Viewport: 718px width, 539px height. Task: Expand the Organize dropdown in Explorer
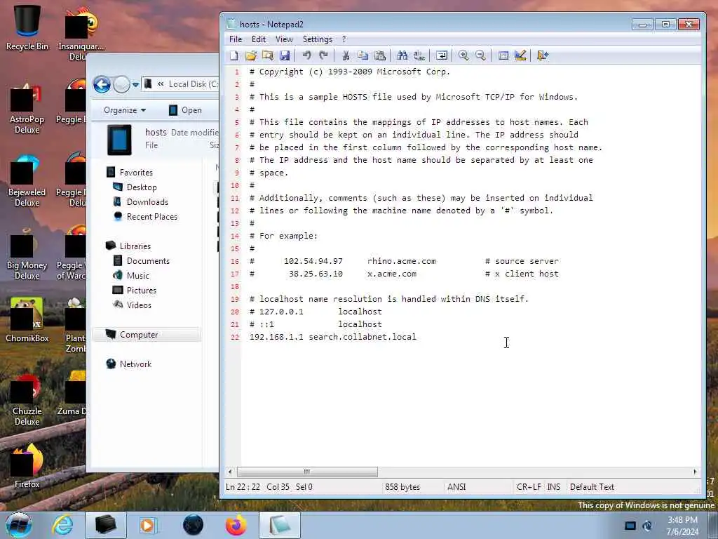125,110
